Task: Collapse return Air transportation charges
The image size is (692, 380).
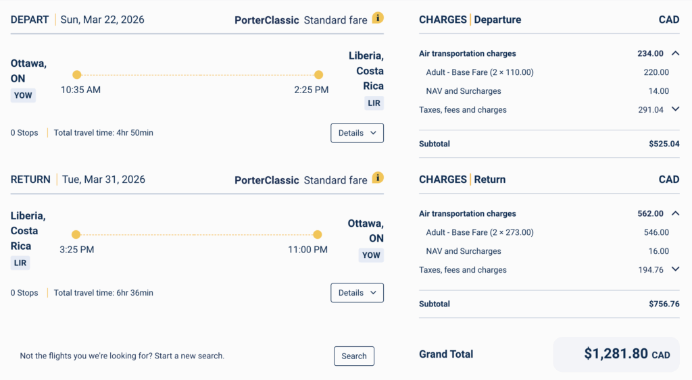Action: (x=675, y=213)
